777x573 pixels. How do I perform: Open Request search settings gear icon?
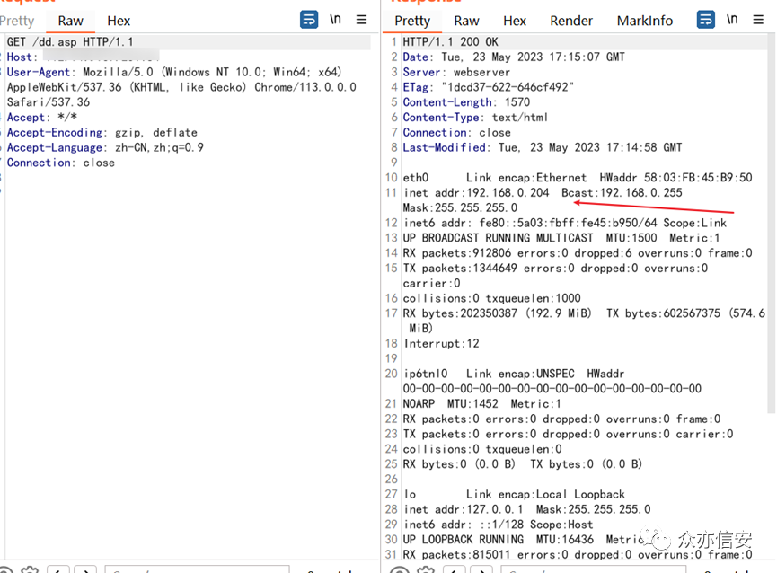tap(29, 569)
